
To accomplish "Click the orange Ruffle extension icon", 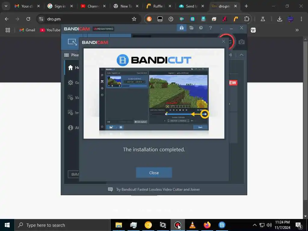I will point(236,19).
